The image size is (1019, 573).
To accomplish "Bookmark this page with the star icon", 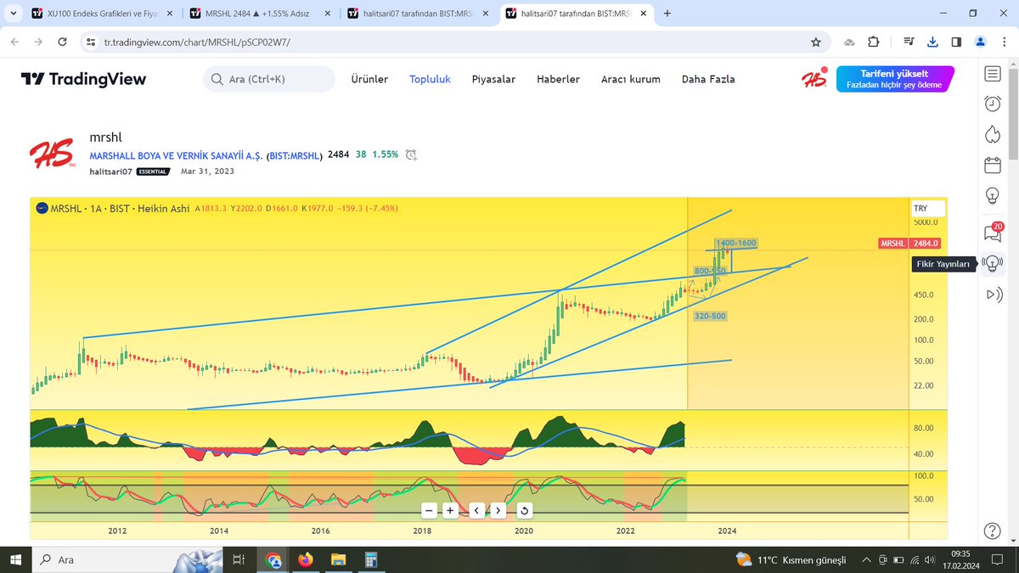I will pos(816,42).
